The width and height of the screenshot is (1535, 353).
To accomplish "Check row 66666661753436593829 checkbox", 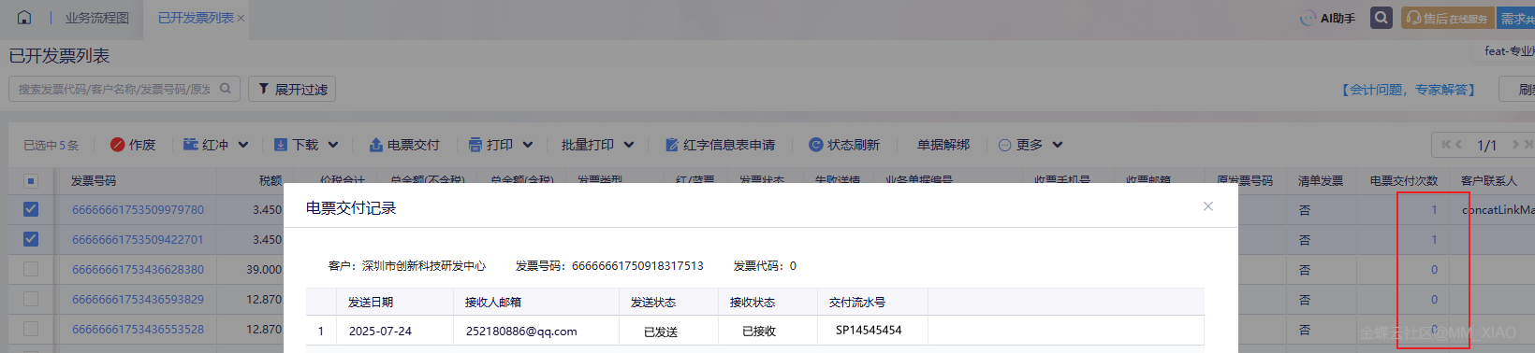I will click(x=31, y=299).
